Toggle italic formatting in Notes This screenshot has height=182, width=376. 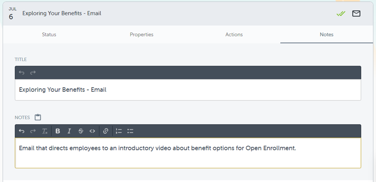coord(69,131)
